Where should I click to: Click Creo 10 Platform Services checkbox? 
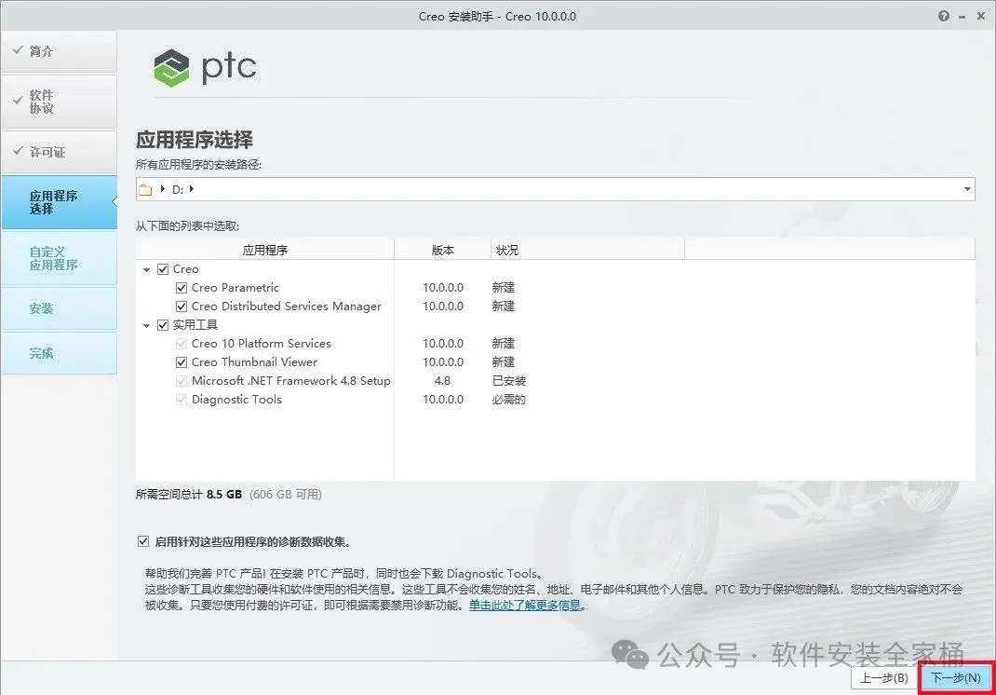coord(181,344)
